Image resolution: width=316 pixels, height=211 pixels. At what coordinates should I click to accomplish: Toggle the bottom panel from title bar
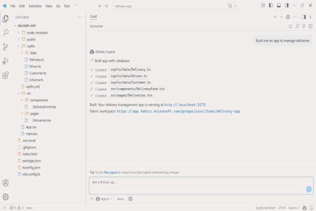click(x=279, y=5)
